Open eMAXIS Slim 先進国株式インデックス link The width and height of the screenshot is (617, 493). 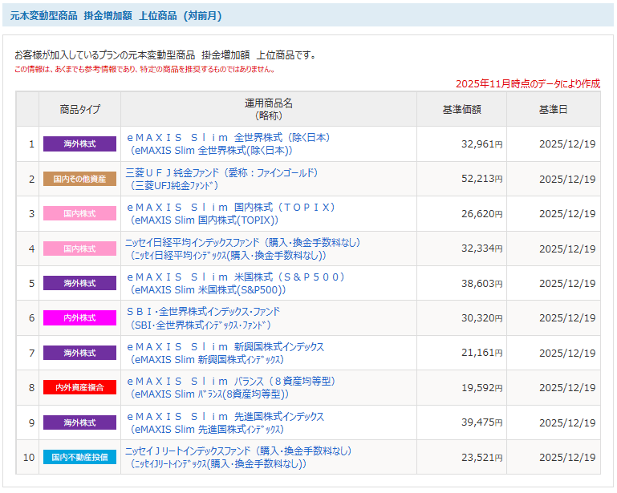[x=225, y=417]
